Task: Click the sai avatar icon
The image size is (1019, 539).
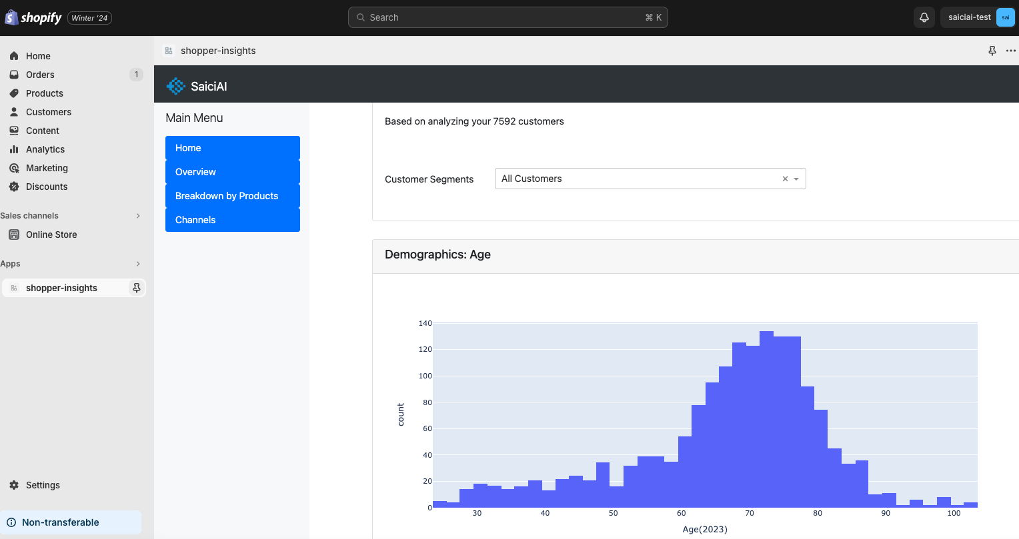Action: coord(1005,17)
